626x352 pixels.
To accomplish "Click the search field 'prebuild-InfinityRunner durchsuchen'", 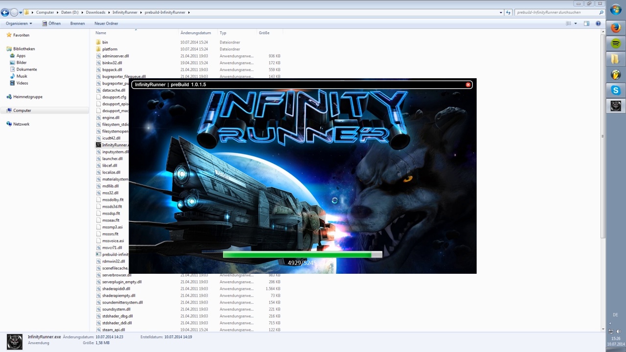I will (x=558, y=12).
